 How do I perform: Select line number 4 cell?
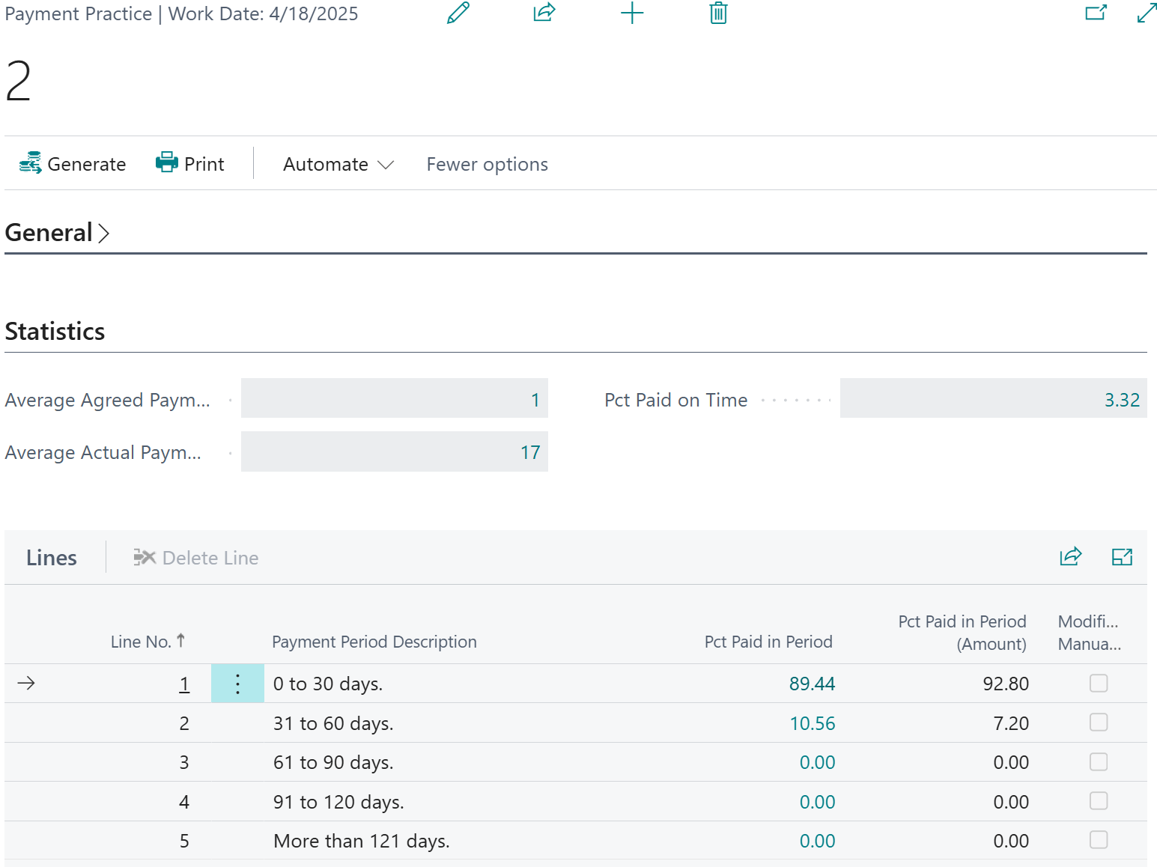(x=184, y=802)
